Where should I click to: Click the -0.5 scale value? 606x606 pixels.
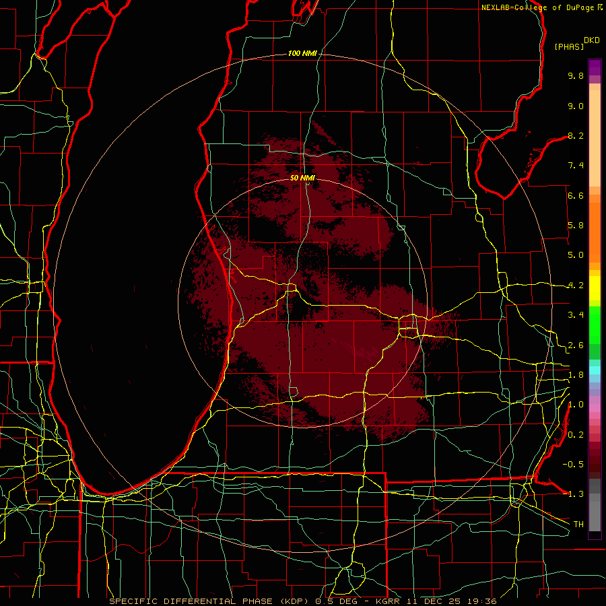(573, 465)
